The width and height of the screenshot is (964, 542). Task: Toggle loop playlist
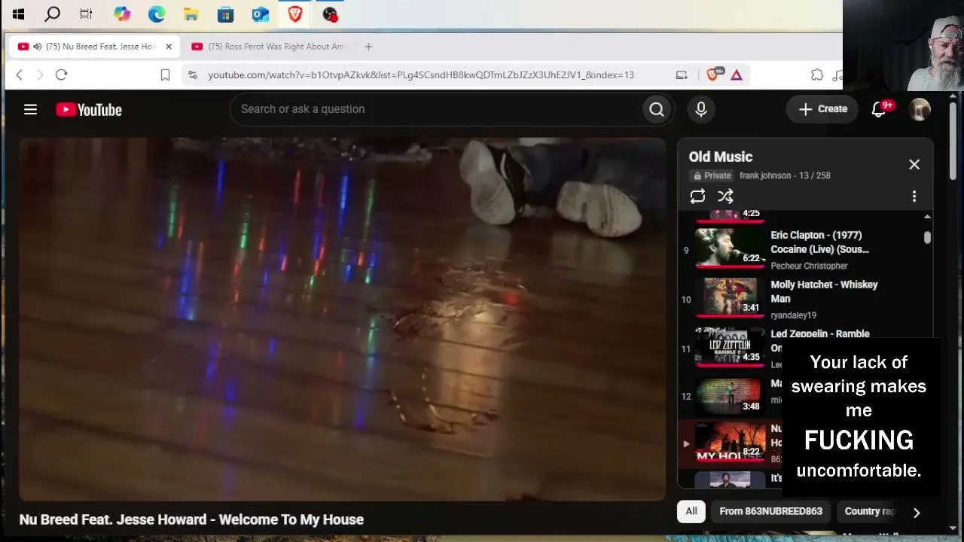coord(697,196)
